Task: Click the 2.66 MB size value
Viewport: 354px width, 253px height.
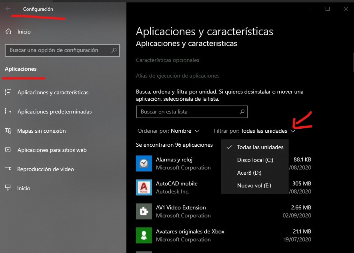Action: click(x=301, y=207)
